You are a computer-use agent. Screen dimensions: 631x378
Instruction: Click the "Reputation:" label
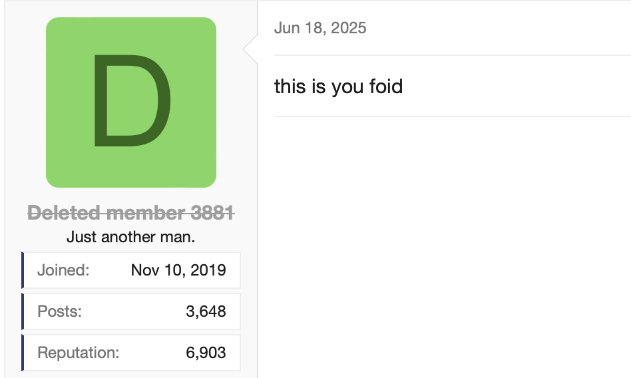pyautogui.click(x=78, y=353)
